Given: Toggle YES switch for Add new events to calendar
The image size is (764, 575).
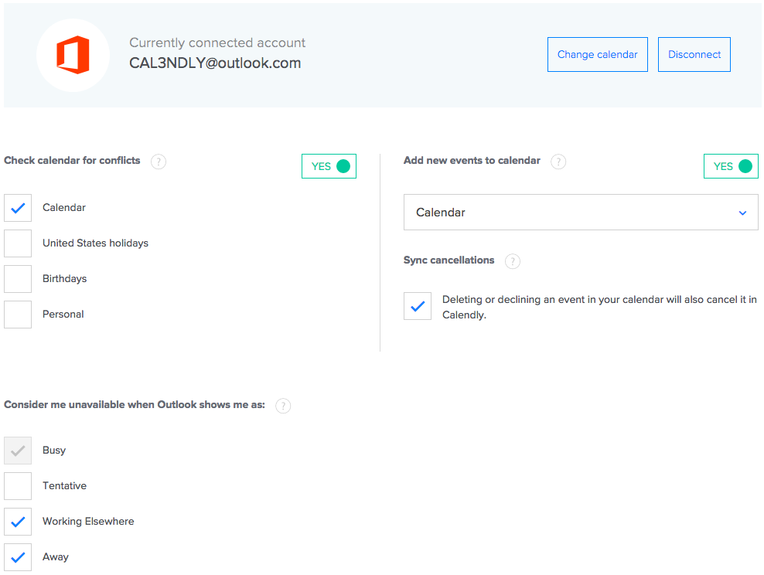Looking at the screenshot, I should click(731, 166).
